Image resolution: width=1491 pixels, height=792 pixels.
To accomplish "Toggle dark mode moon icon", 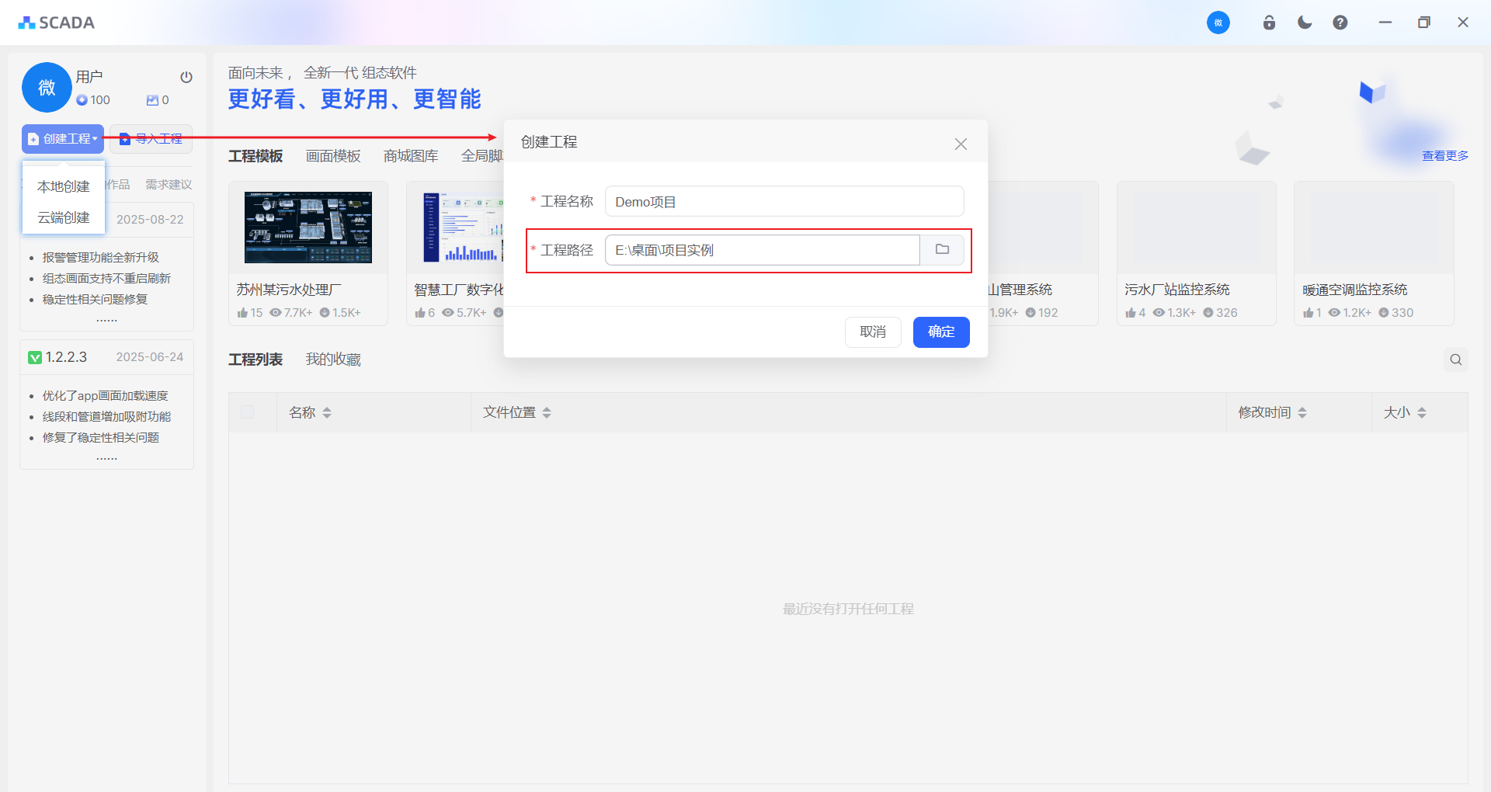I will 1305,23.
